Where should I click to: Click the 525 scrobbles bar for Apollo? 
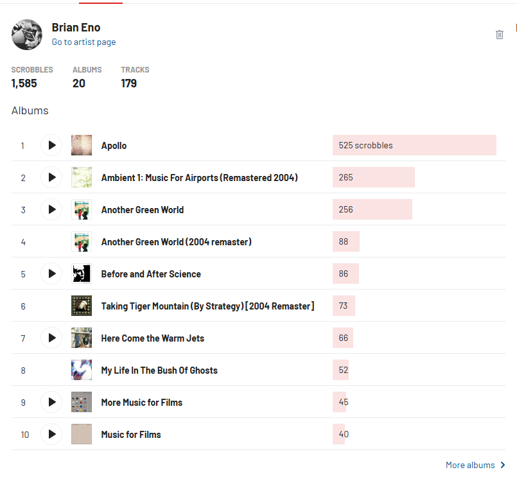click(x=414, y=145)
